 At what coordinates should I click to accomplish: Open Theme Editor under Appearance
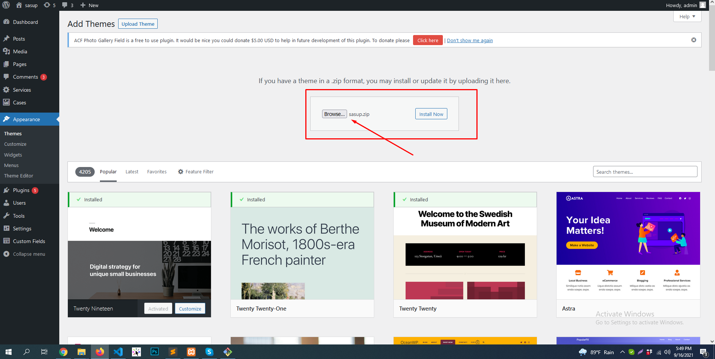19,176
